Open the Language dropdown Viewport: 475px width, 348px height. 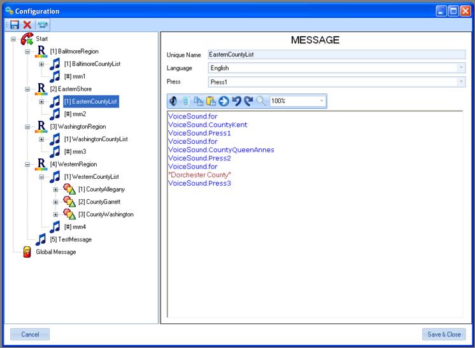click(x=460, y=68)
